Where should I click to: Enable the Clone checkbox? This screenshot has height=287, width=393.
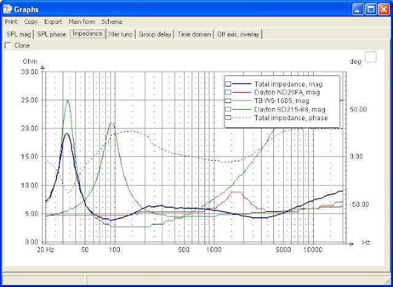[8, 45]
